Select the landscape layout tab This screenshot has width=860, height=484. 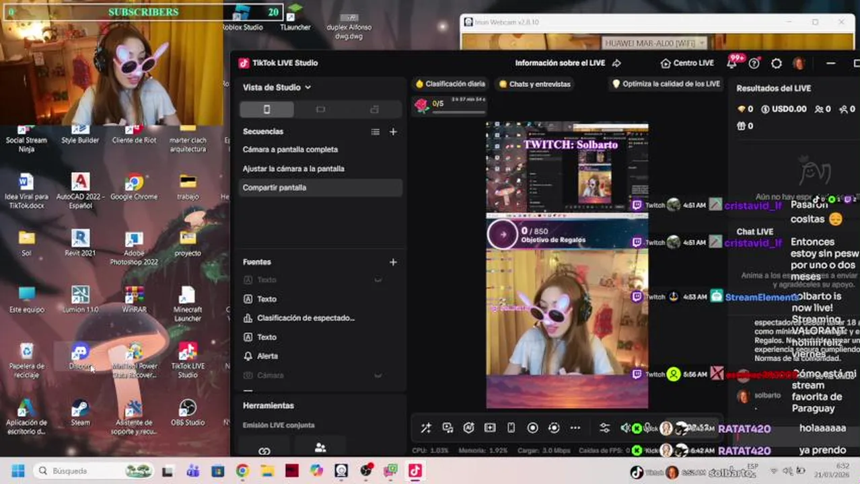click(x=320, y=110)
